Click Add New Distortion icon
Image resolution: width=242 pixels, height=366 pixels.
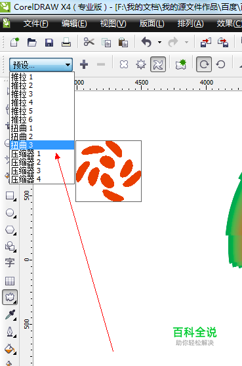pos(181,64)
